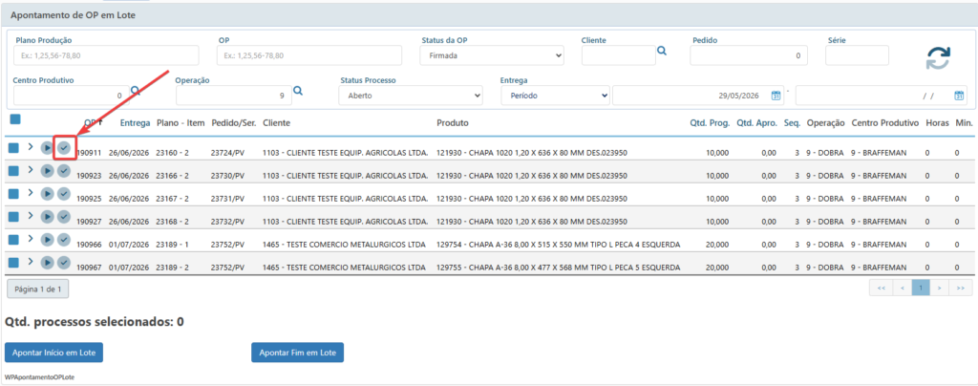Sort the table by Qtd. Prog. column
The width and height of the screenshot is (978, 386).
710,123
